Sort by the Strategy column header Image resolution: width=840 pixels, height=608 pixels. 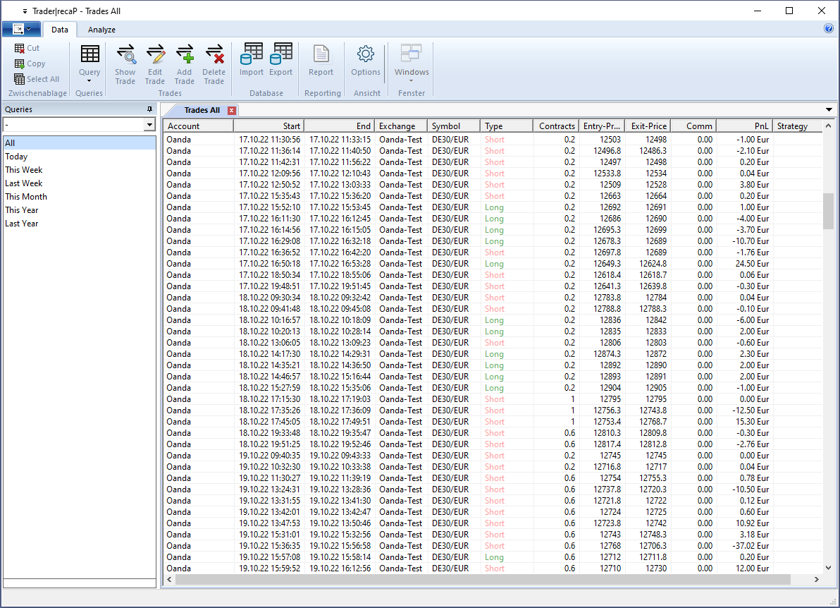pos(798,126)
